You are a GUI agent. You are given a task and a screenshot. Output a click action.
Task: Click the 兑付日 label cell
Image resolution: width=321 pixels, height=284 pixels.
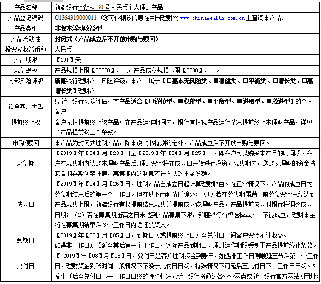coord(26,266)
